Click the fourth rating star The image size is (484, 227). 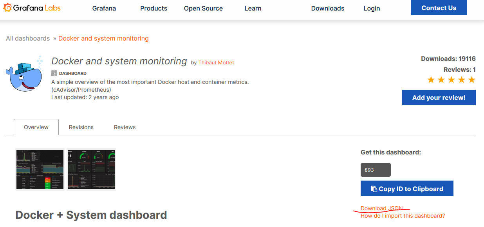click(x=462, y=80)
